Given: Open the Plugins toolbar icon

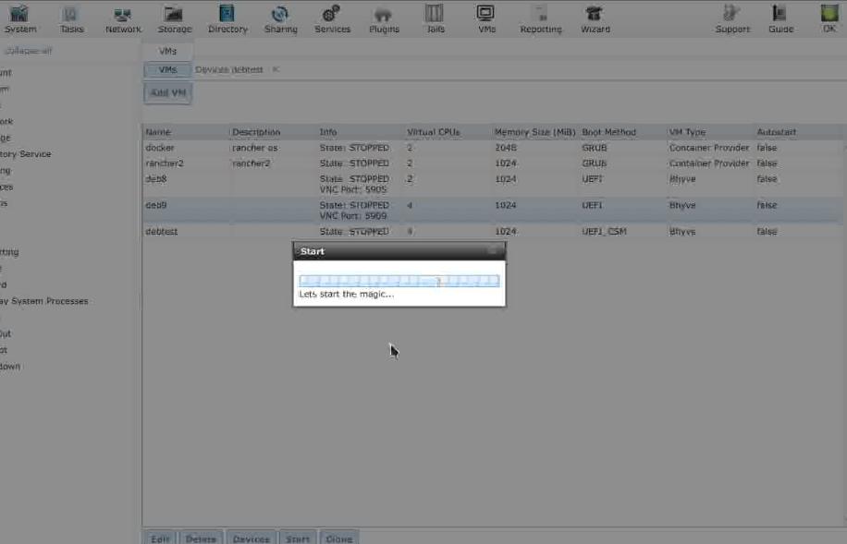Looking at the screenshot, I should (x=384, y=18).
